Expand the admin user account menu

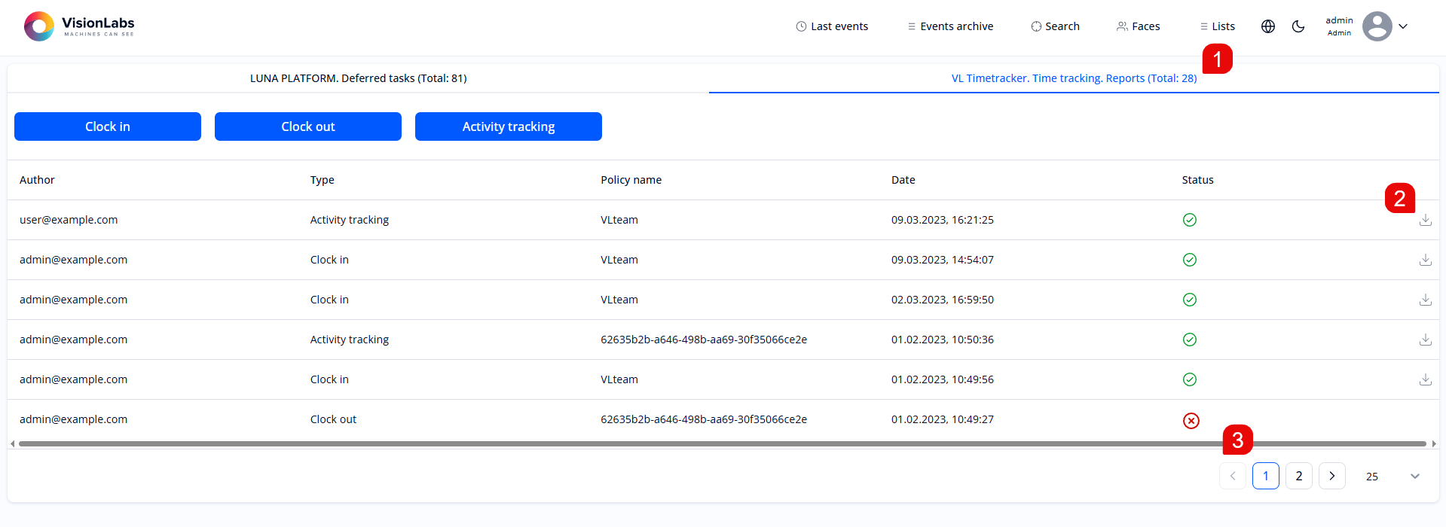1402,26
